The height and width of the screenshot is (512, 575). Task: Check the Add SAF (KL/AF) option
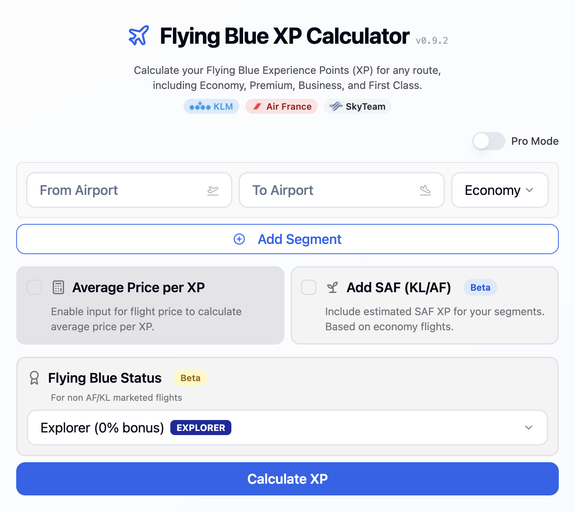(308, 287)
